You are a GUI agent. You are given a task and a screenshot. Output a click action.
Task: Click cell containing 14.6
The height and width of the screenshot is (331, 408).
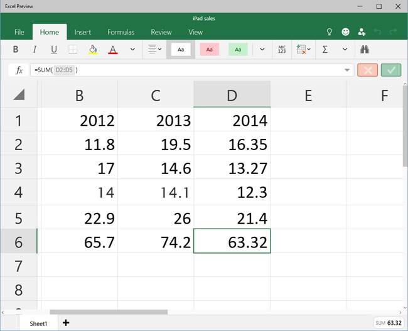pyautogui.click(x=156, y=167)
